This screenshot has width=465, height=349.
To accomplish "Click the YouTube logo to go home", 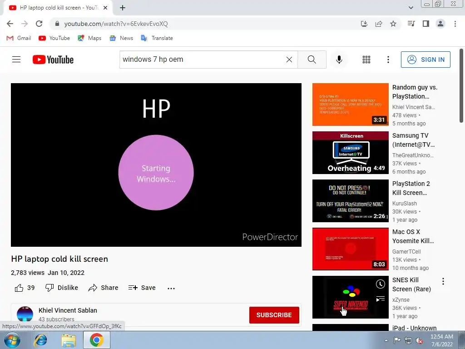I will [x=53, y=60].
